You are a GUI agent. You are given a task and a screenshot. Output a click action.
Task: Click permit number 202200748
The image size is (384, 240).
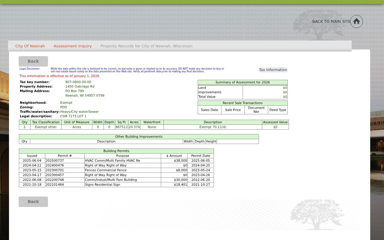[65, 180]
